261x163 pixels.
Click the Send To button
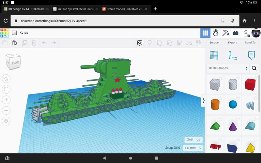click(x=250, y=43)
